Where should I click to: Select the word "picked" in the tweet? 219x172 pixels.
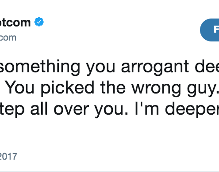point(68,88)
